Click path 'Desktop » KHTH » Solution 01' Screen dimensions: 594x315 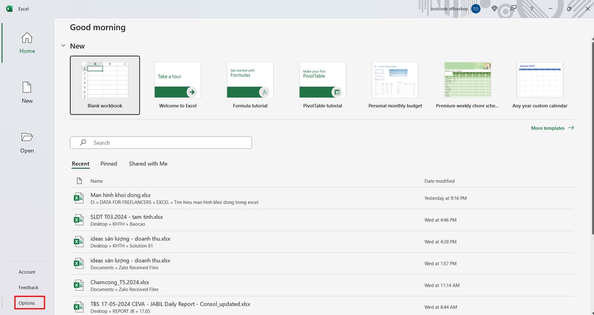(x=122, y=245)
